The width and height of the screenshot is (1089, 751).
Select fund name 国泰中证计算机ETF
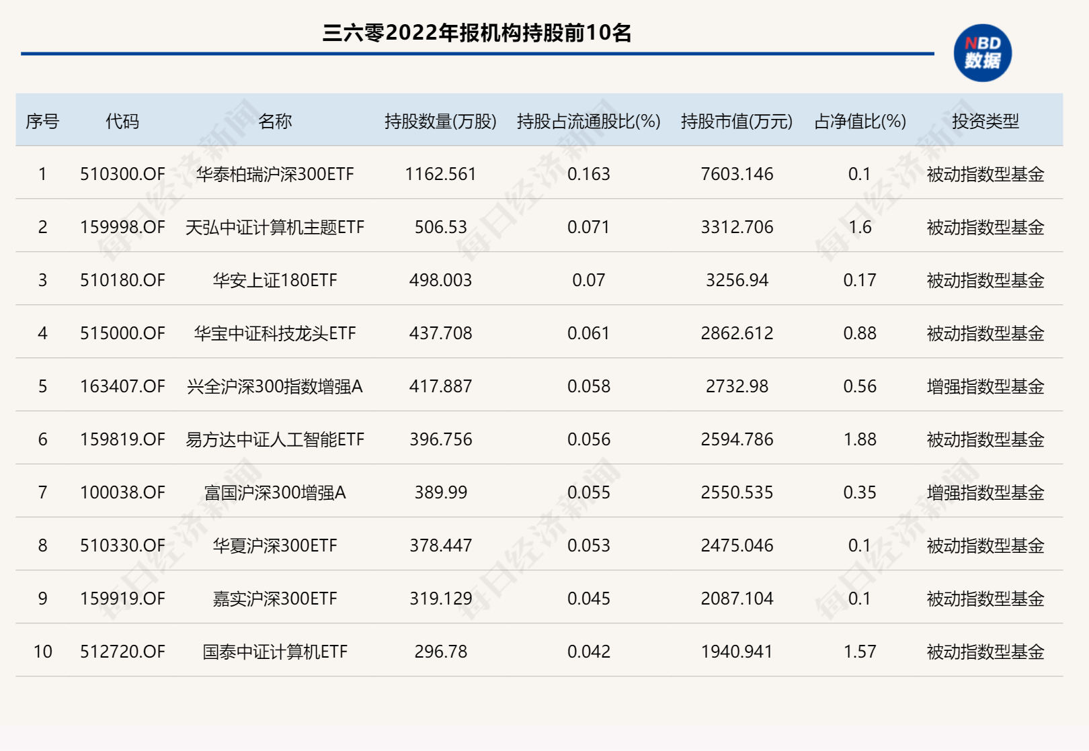coord(275,652)
